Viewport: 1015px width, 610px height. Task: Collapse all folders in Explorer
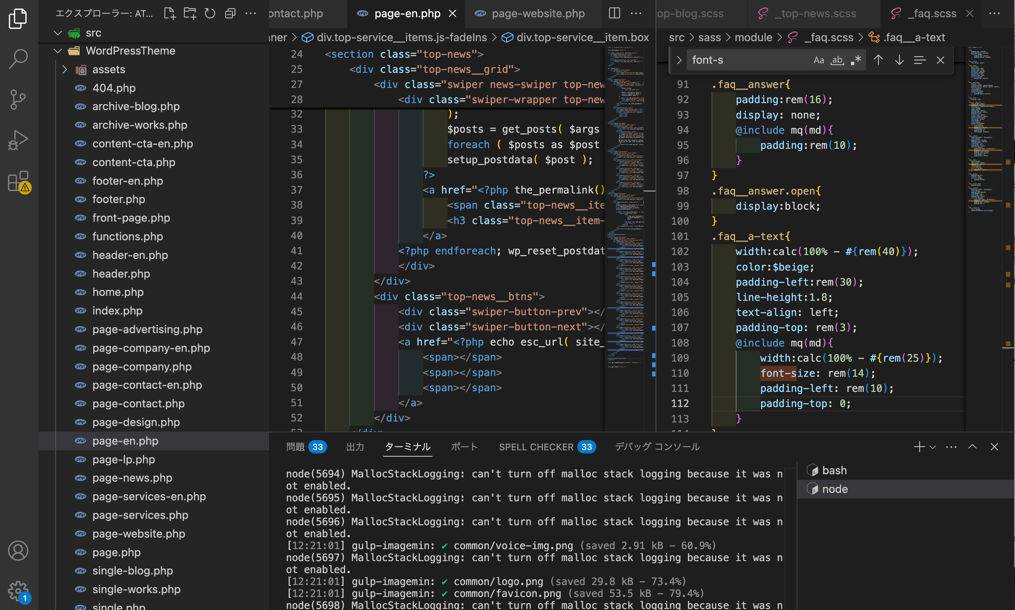[230, 14]
